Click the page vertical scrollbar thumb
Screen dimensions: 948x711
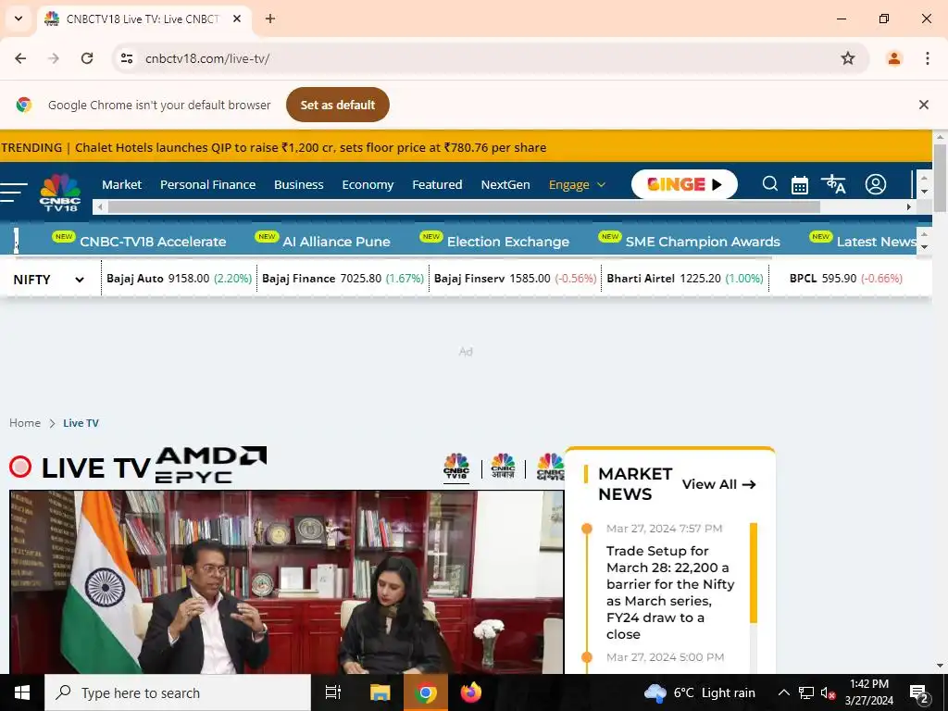(x=940, y=179)
